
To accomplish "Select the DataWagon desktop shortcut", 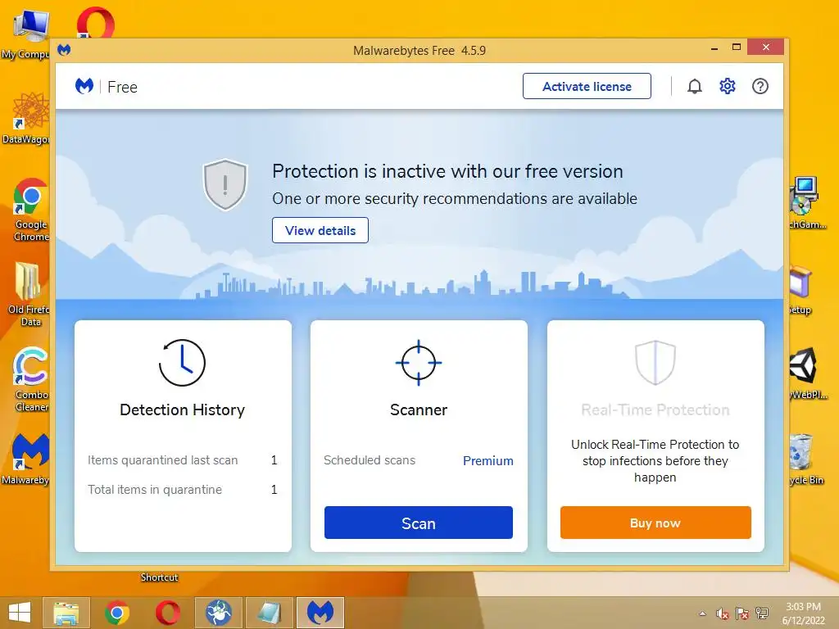I will pos(27,119).
